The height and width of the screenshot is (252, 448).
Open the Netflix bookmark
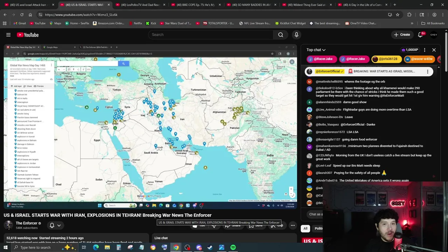135,23
